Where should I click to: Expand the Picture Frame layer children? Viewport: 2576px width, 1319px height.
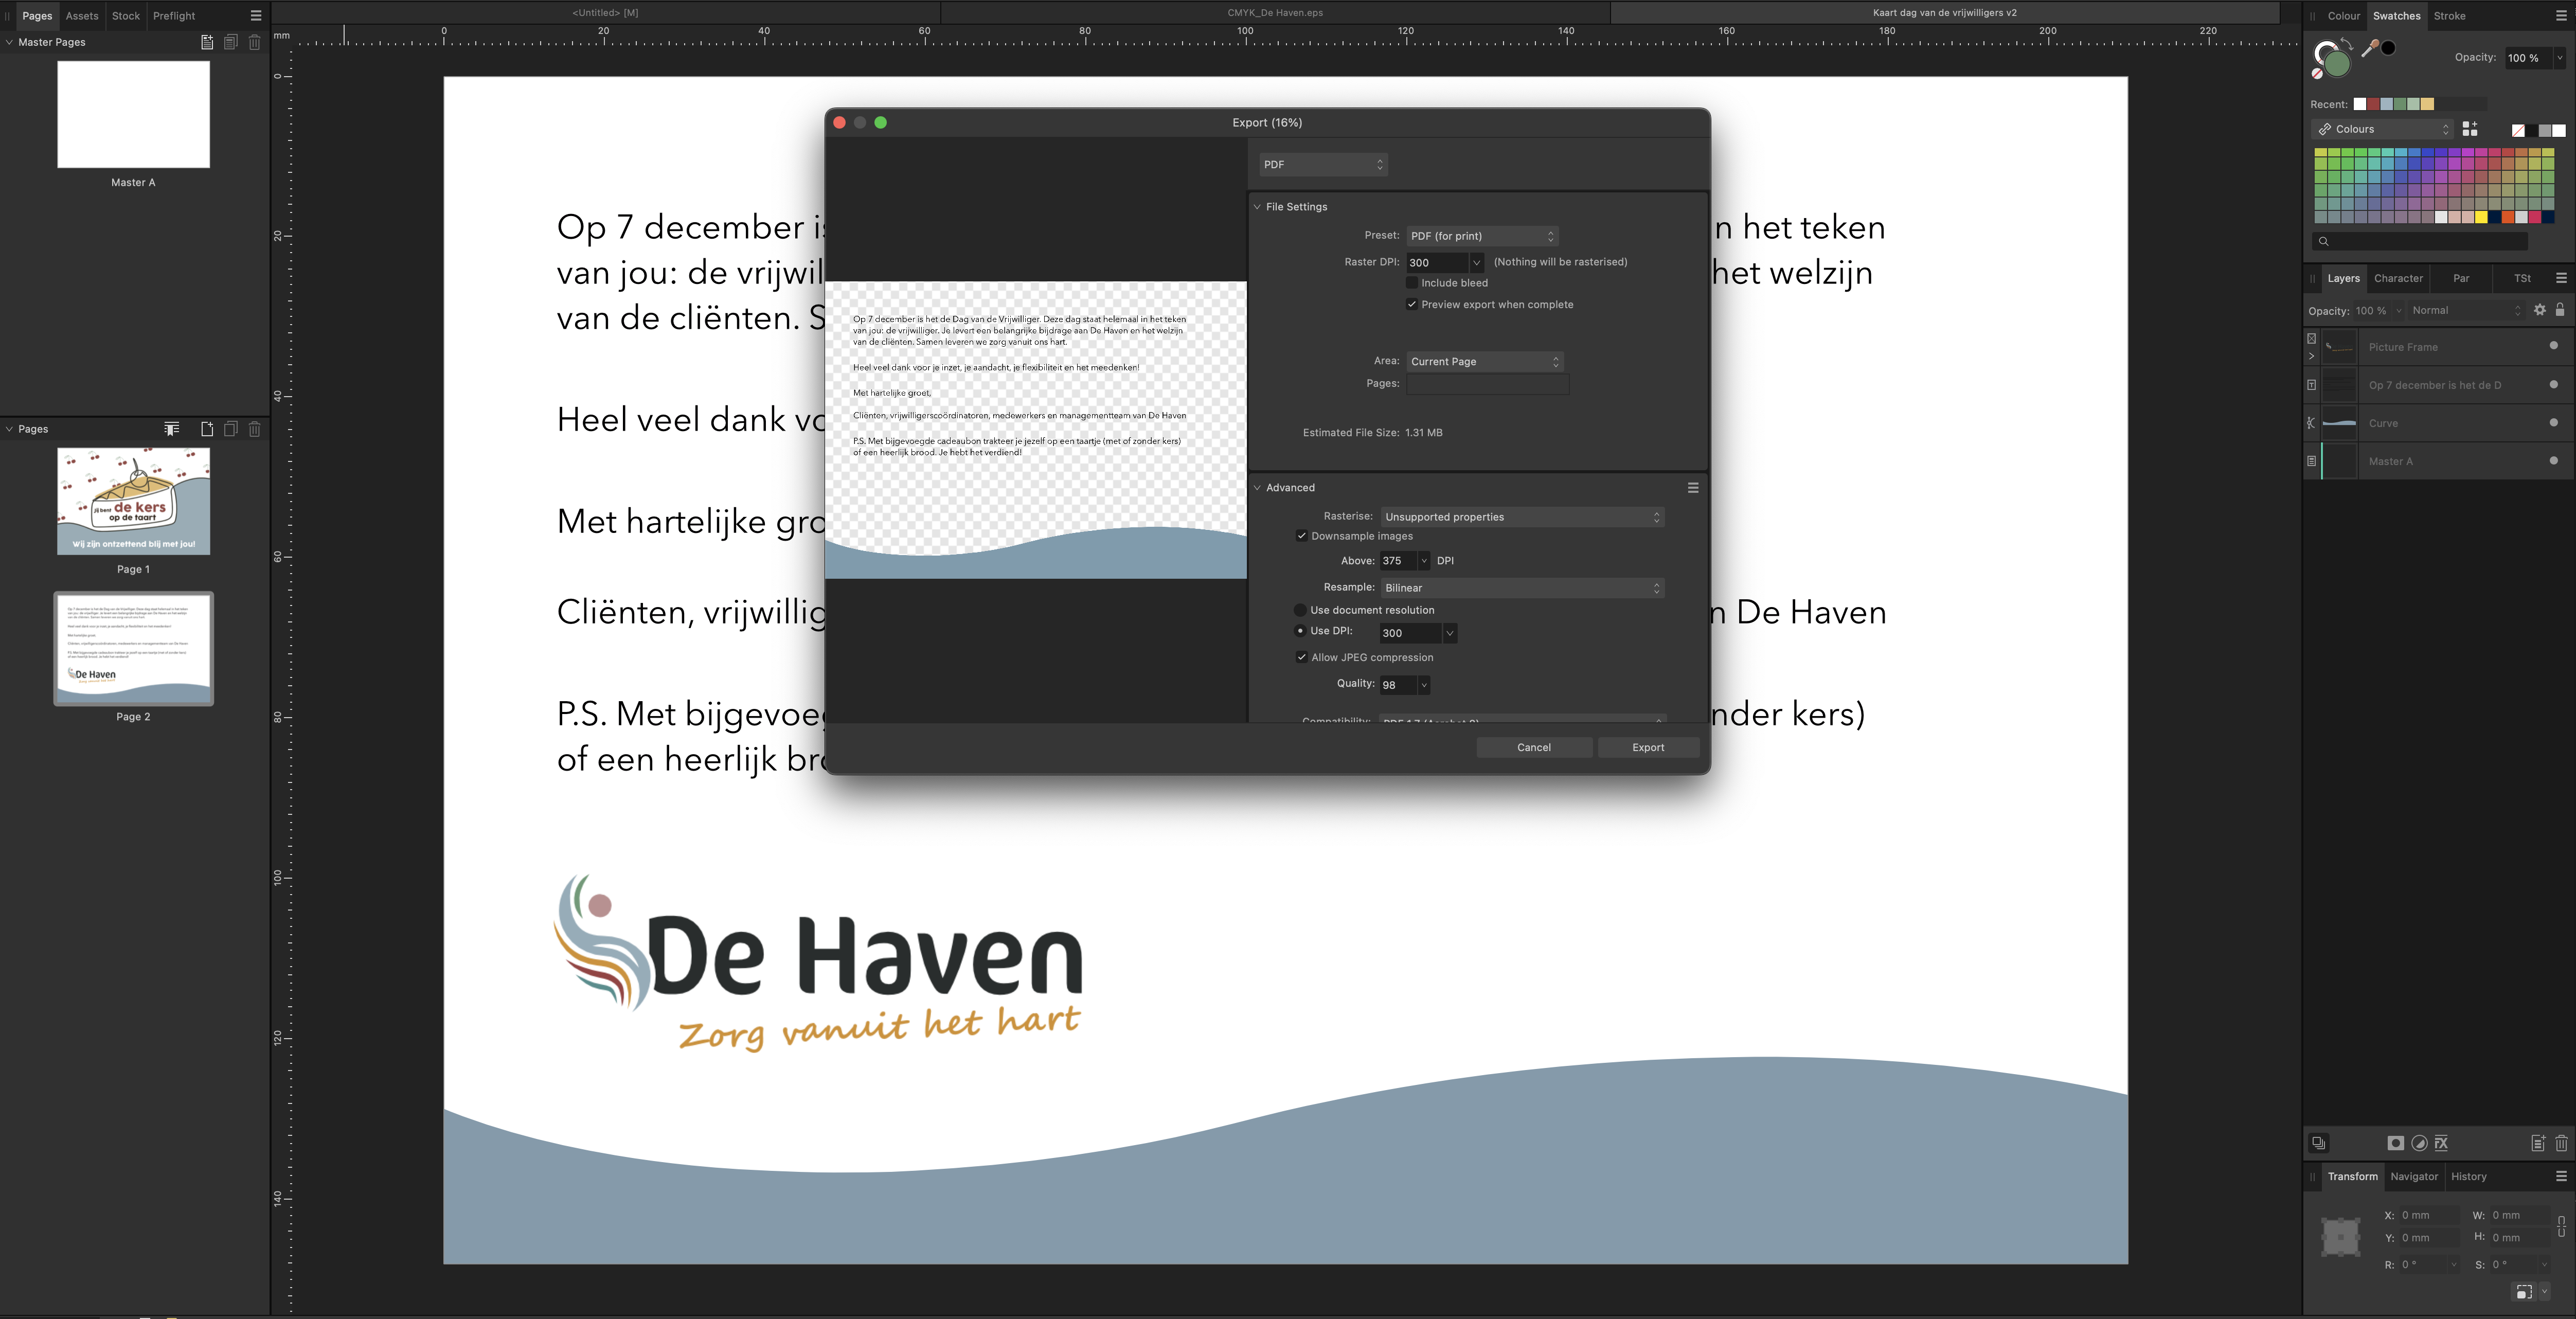[2311, 356]
